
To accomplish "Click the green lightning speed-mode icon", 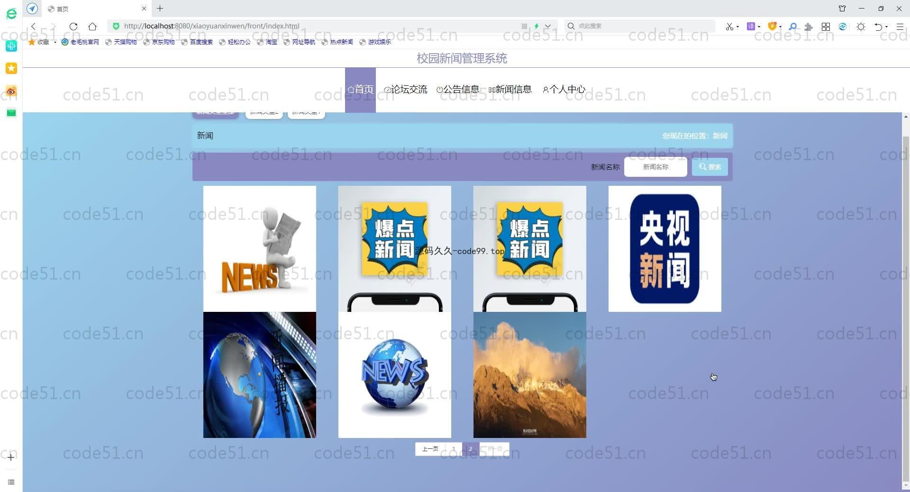I will 537,26.
